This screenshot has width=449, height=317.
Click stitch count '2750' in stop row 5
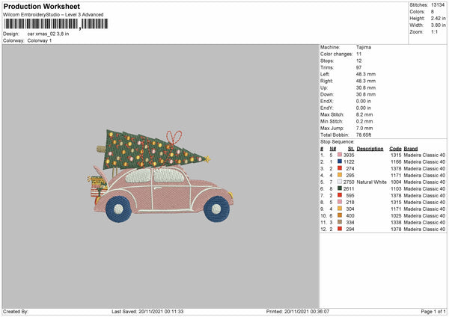(x=349, y=182)
